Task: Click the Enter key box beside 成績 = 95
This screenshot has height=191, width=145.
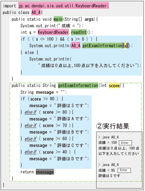Action: pos(124,170)
